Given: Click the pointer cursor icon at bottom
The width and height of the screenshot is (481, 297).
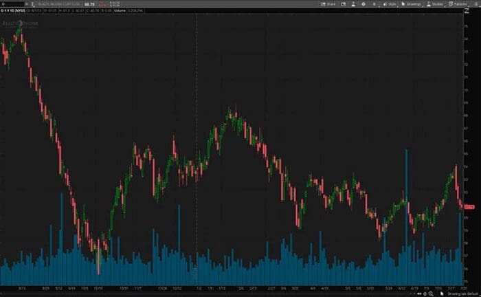Looking at the screenshot, I should coord(442,294).
